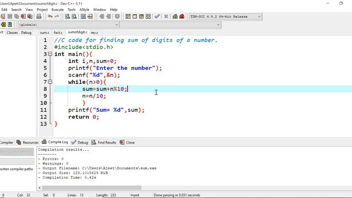Click the Delete Profiling Information red icon
Image resolution: width=352 pixels, height=198 pixels.
pyautogui.click(x=182, y=16)
